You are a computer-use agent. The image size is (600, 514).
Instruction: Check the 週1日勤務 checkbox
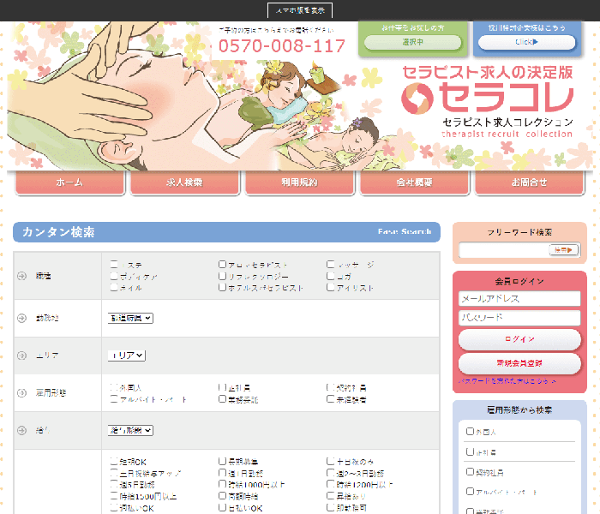point(222,473)
